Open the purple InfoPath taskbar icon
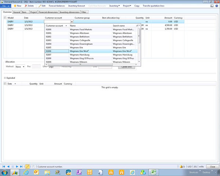The image size is (220, 176). [x=79, y=172]
